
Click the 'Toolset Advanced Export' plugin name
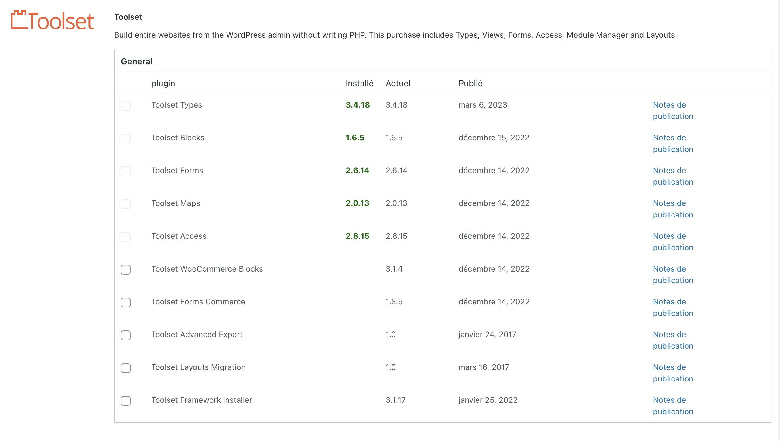click(197, 334)
